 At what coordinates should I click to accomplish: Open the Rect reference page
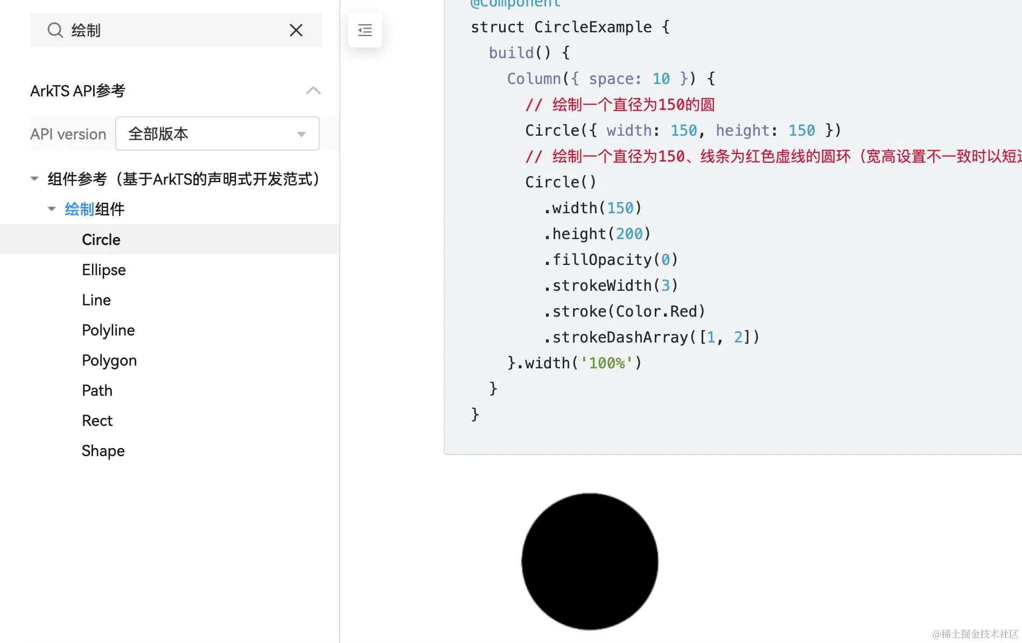coord(97,421)
